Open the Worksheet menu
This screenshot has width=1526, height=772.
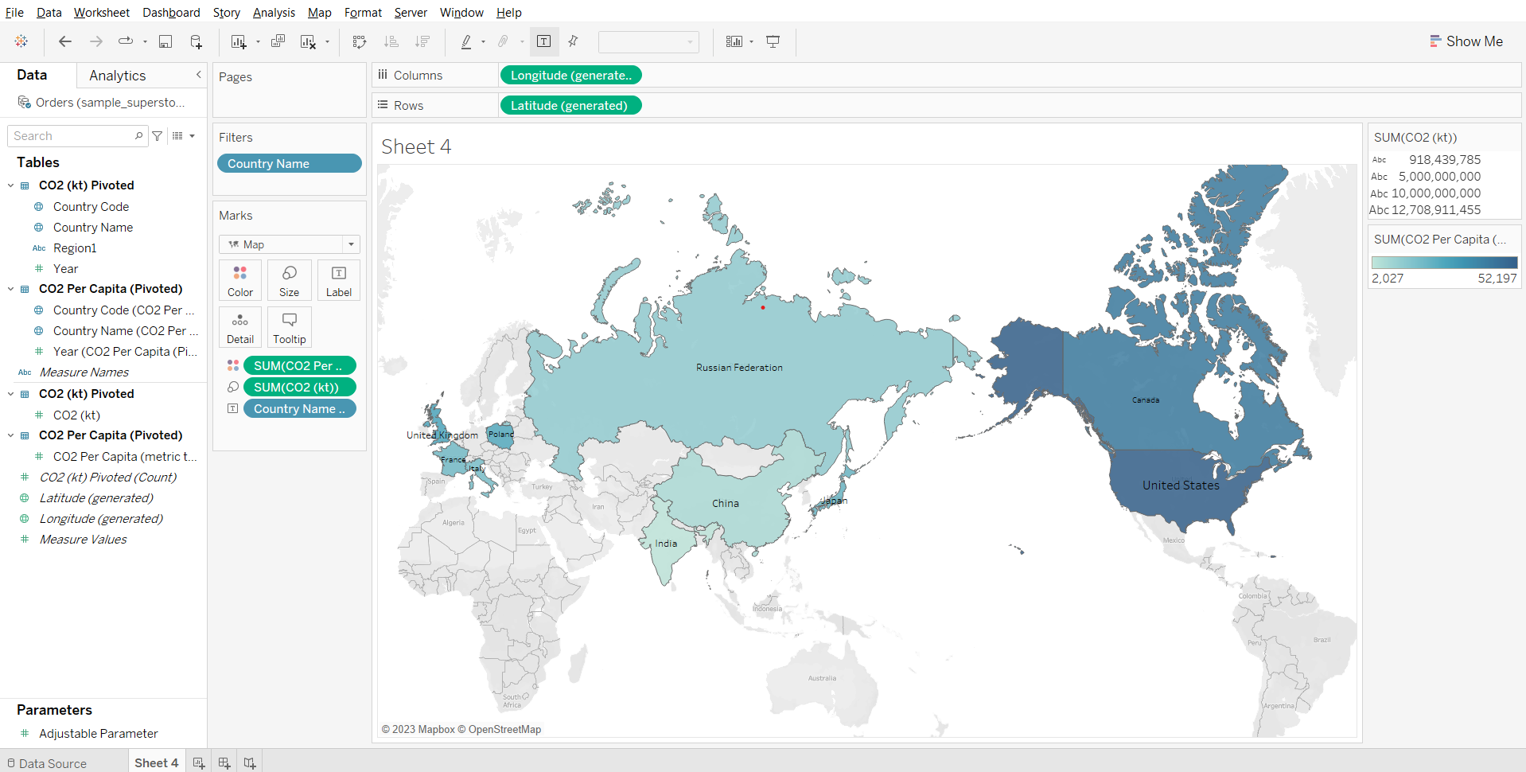[101, 13]
